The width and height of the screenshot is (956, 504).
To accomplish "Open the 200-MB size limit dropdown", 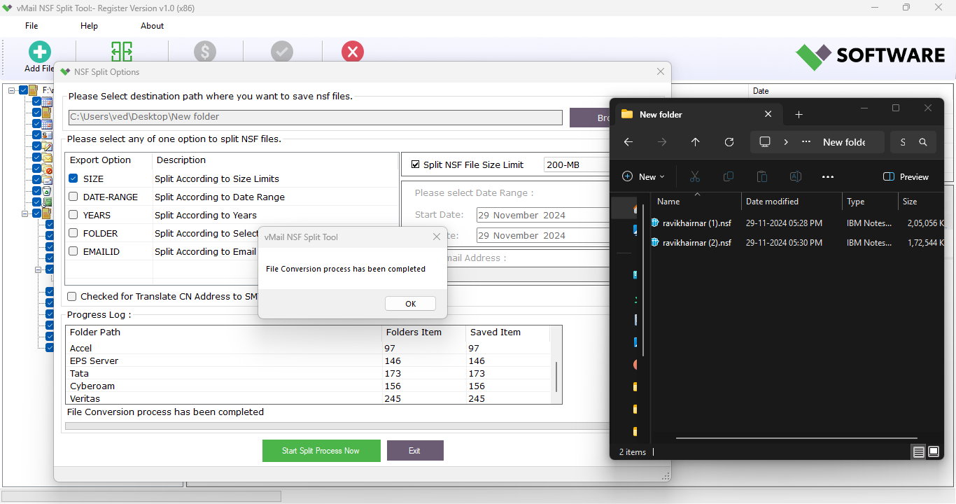I will (x=577, y=165).
